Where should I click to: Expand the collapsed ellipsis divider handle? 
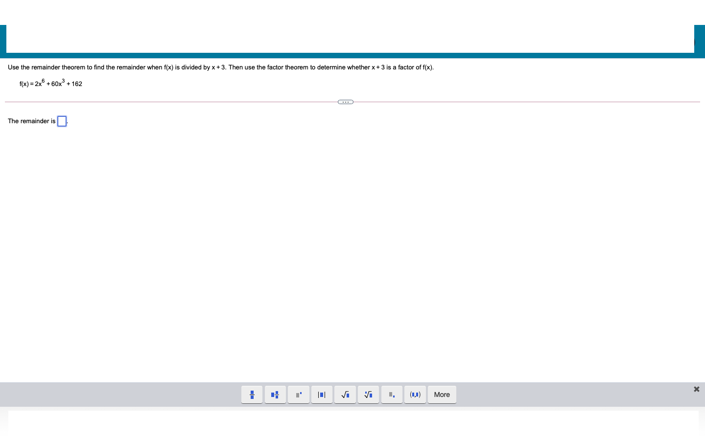click(346, 102)
